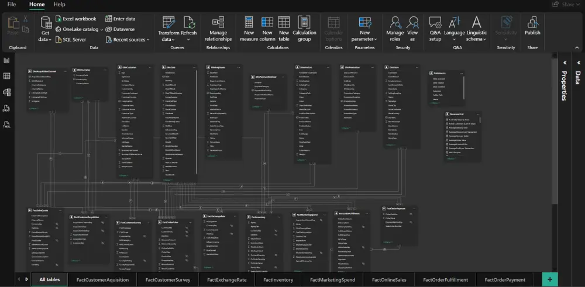Screen dimensions: 585x287
Task: Click the Get data cylinder icon
Action: pos(46,22)
